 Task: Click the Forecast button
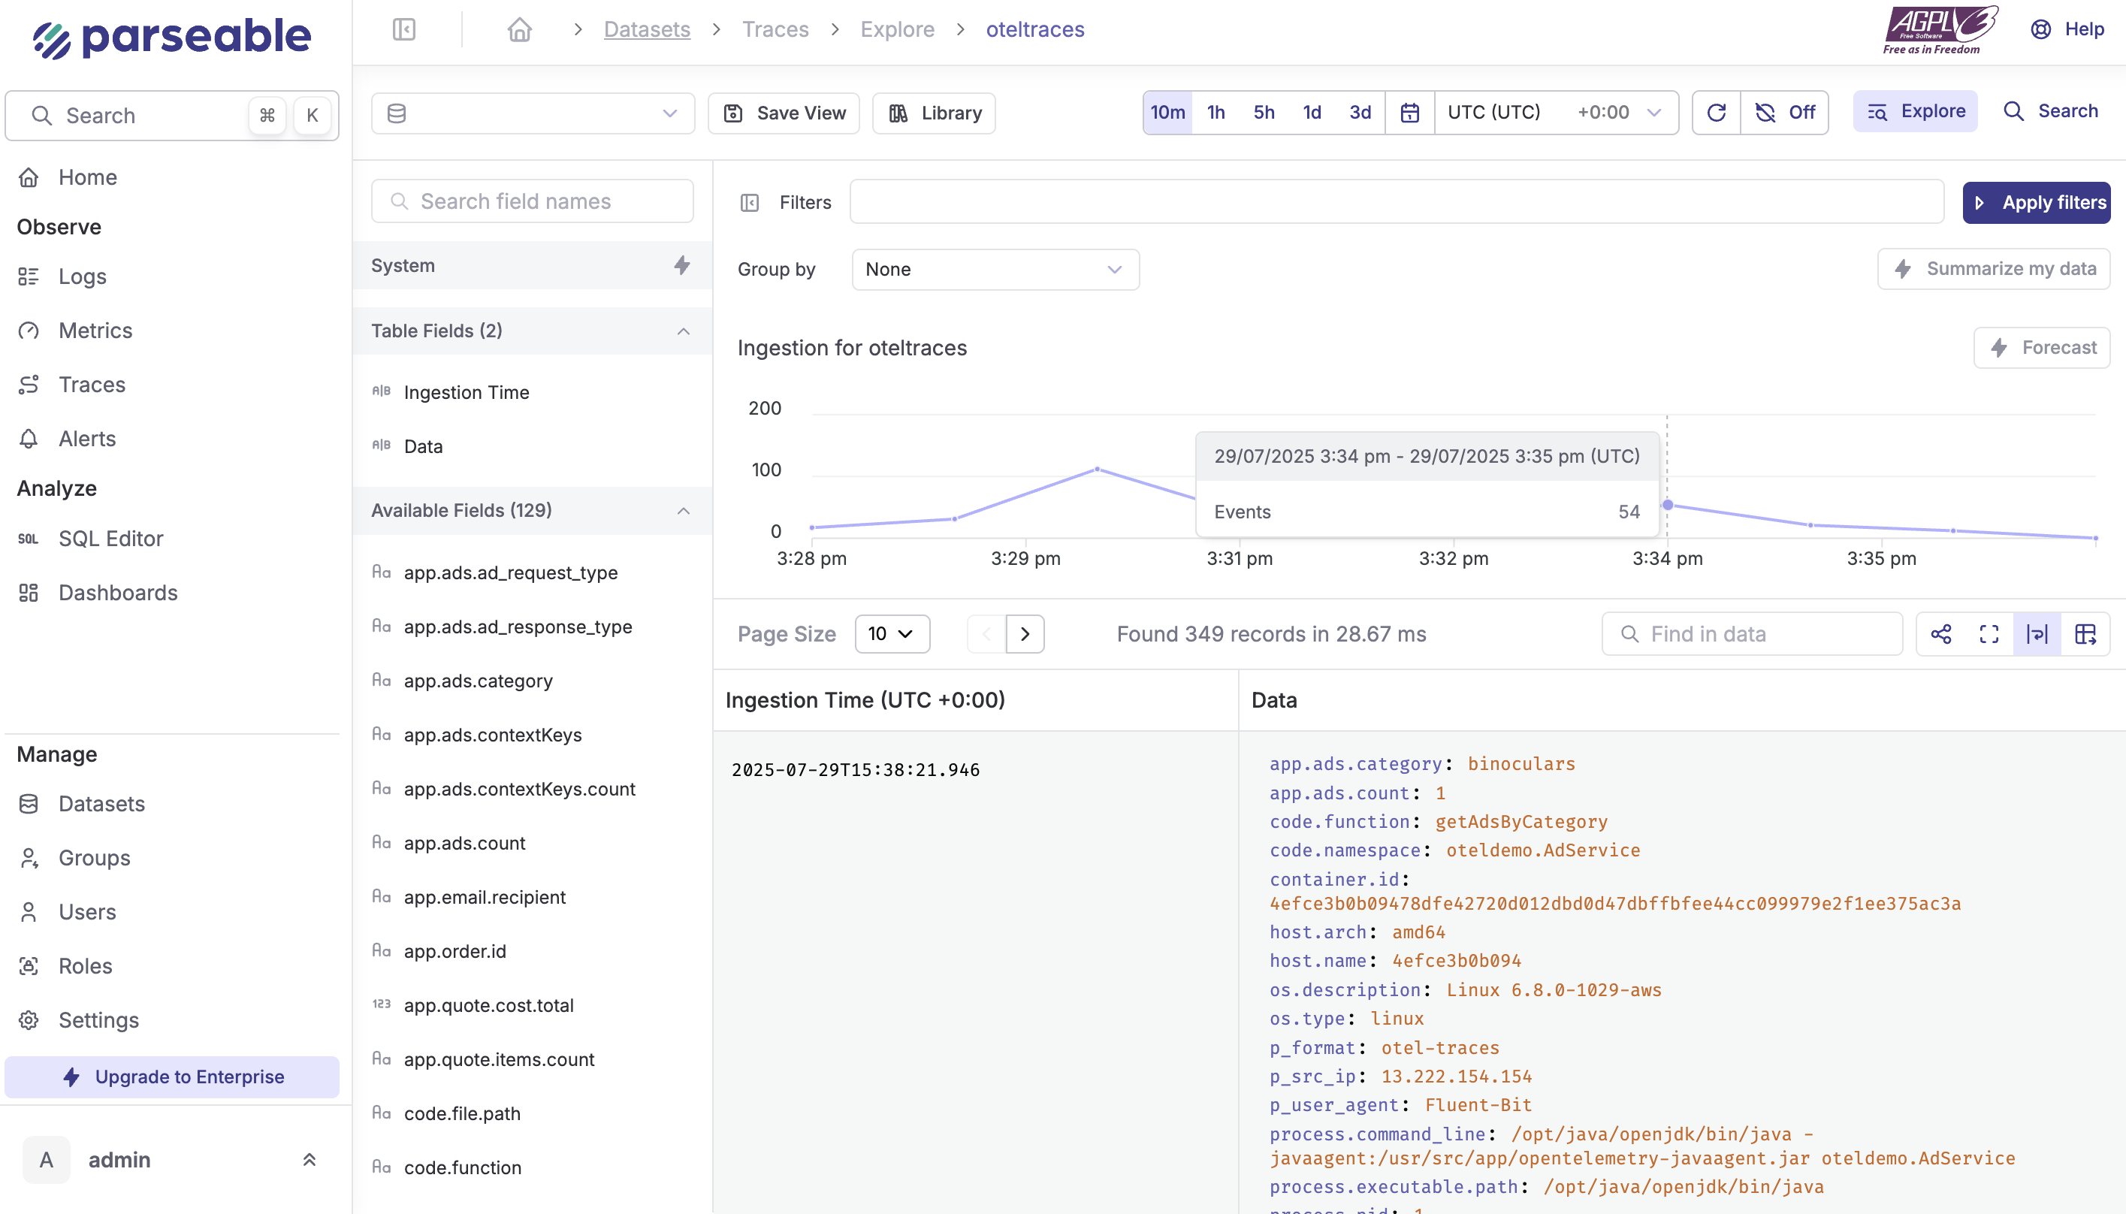(2042, 348)
